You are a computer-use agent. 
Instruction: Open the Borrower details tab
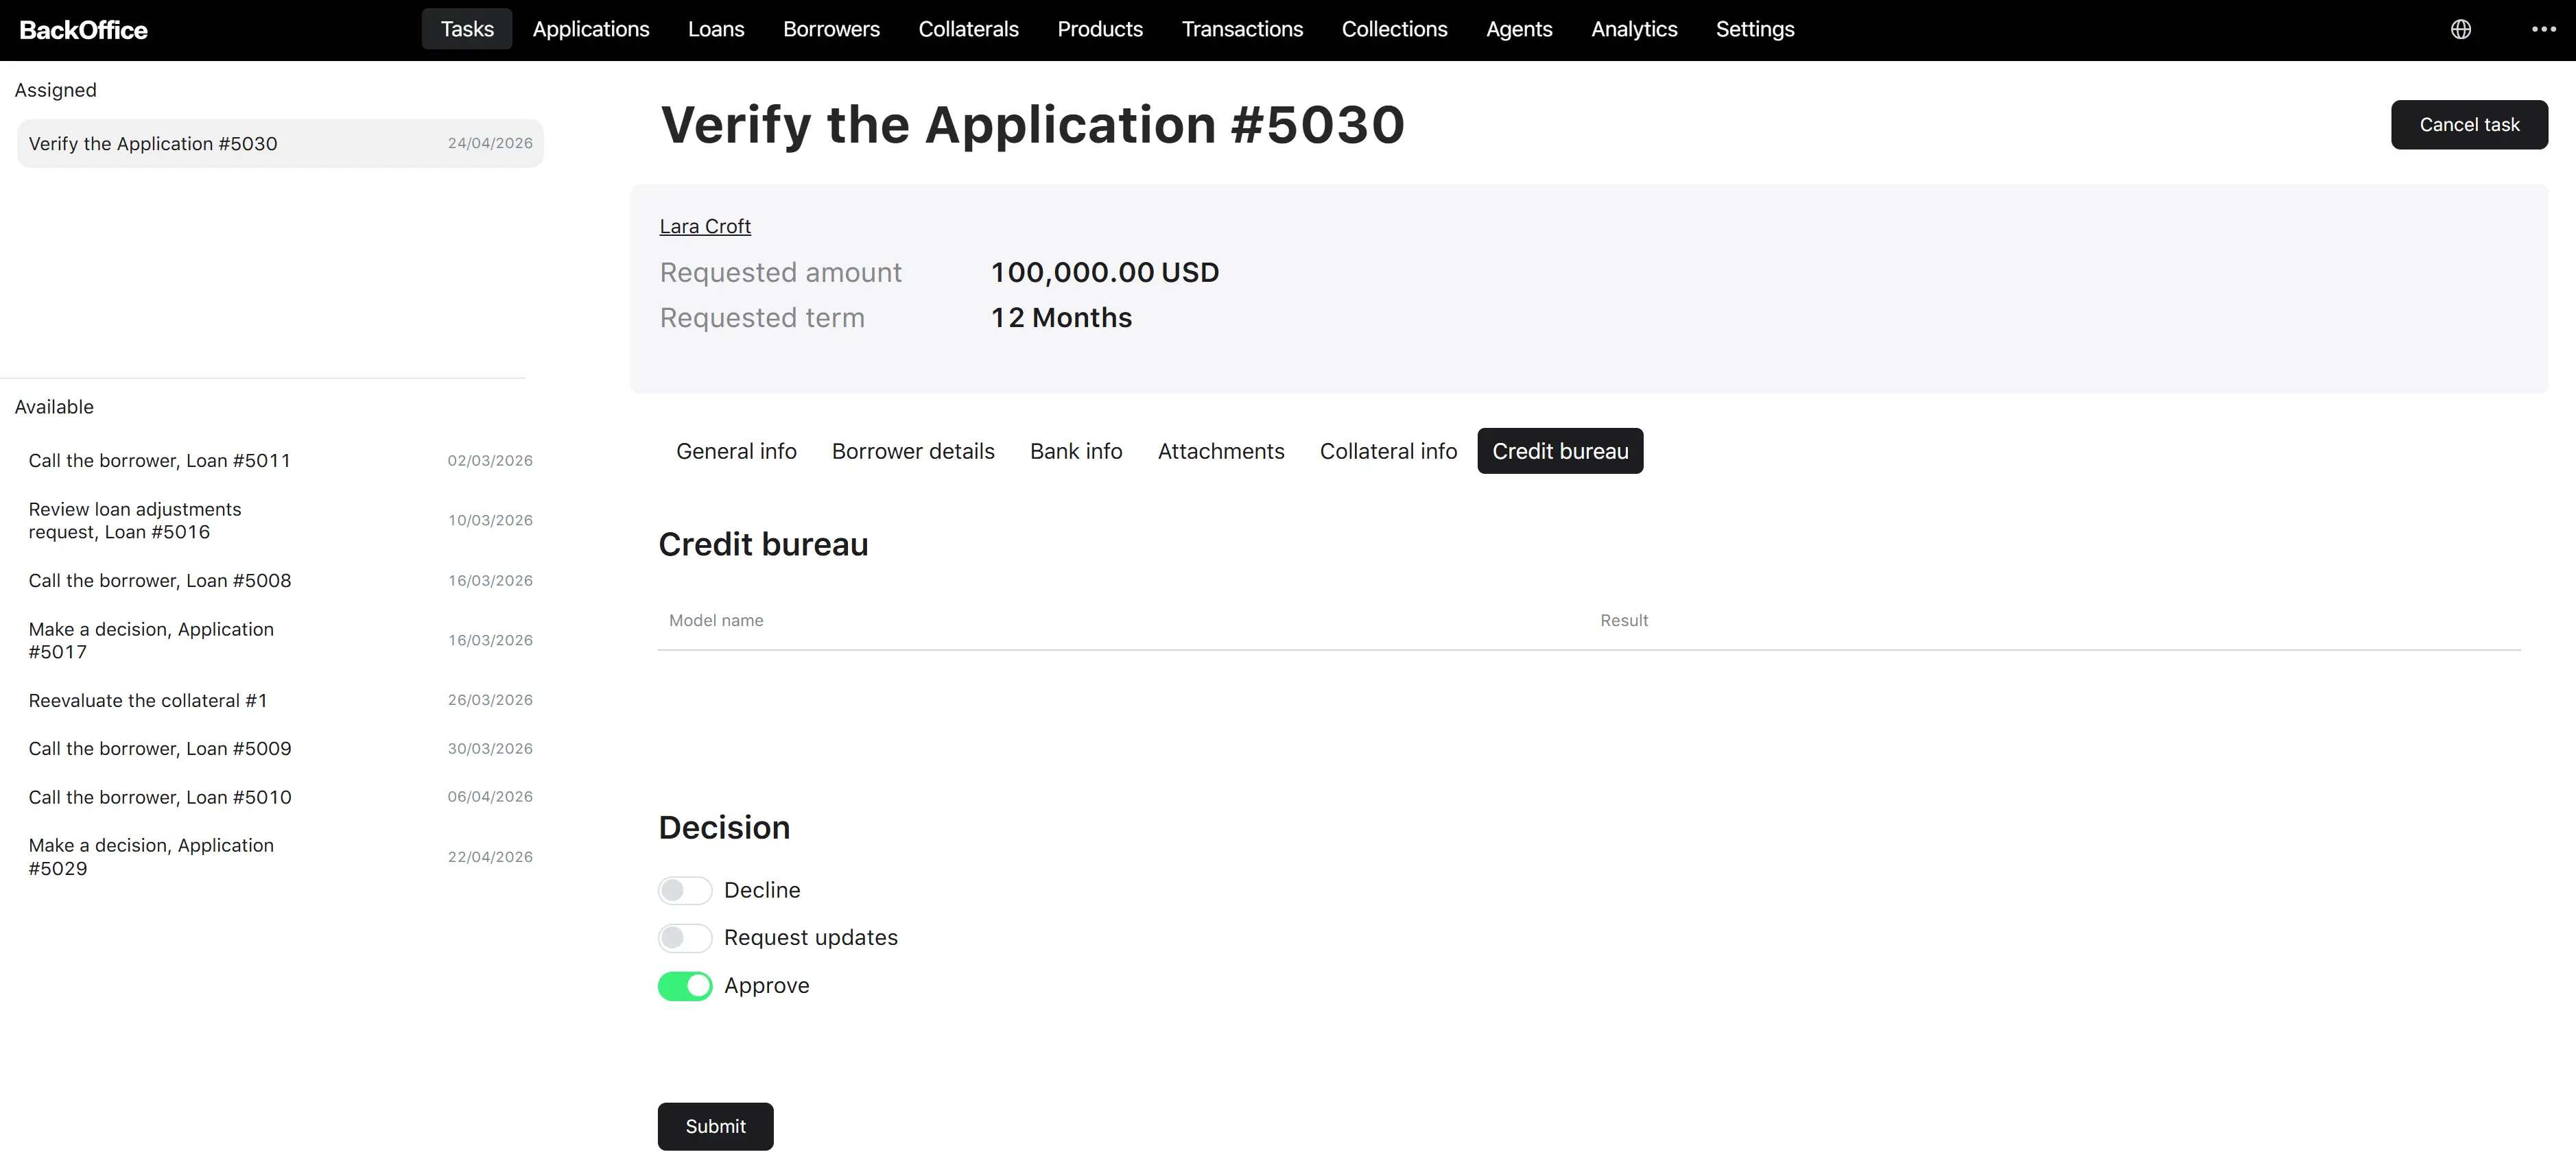tap(913, 451)
